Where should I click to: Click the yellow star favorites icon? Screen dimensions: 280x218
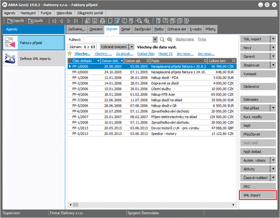70,53
